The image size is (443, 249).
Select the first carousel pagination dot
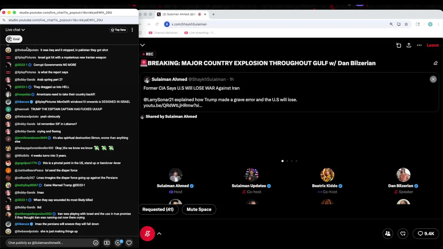pyautogui.click(x=282, y=161)
